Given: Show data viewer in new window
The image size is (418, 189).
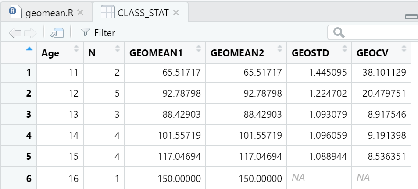Looking at the screenshot, I should point(57,33).
